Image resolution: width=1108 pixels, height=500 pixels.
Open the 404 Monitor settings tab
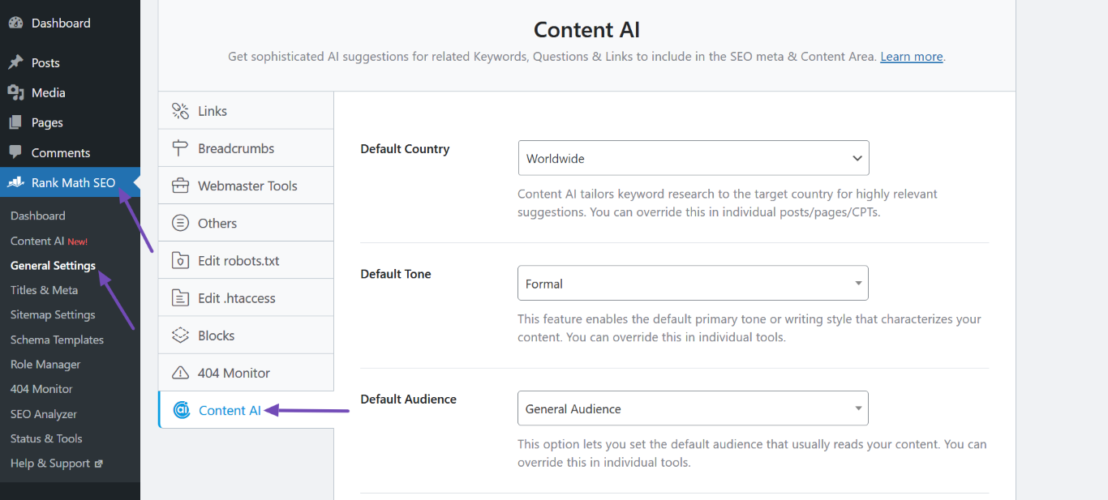coord(246,373)
